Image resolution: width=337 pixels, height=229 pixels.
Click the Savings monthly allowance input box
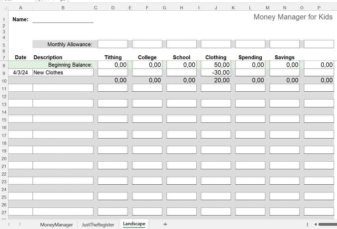click(285, 44)
